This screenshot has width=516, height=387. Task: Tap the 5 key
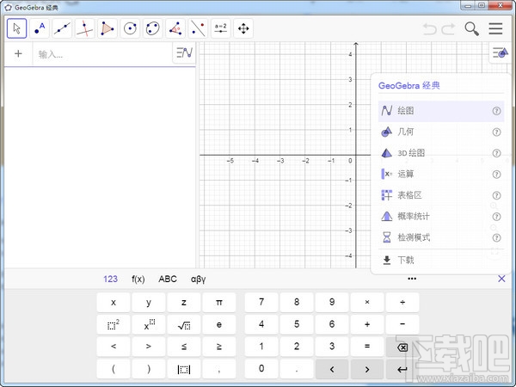297,325
